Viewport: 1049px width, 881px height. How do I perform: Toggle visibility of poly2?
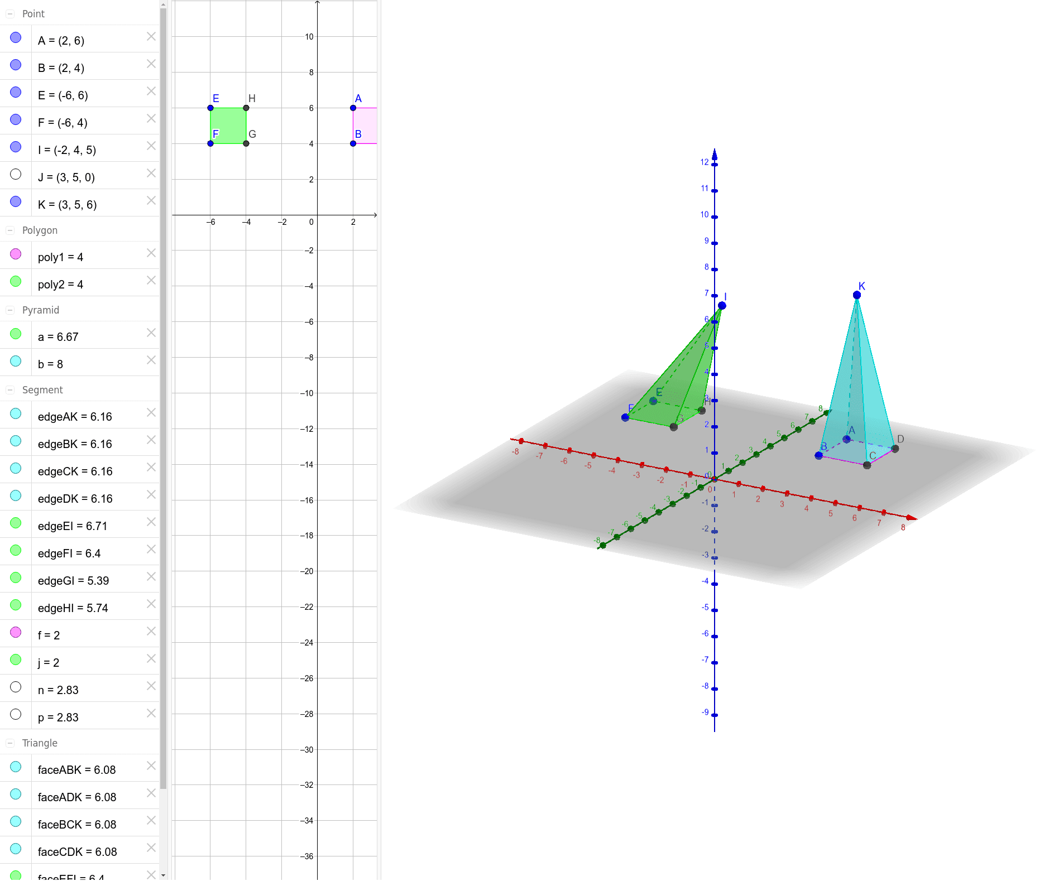(16, 281)
